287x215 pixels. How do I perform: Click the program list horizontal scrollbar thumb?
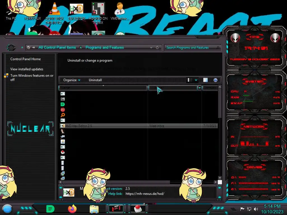[116, 182]
